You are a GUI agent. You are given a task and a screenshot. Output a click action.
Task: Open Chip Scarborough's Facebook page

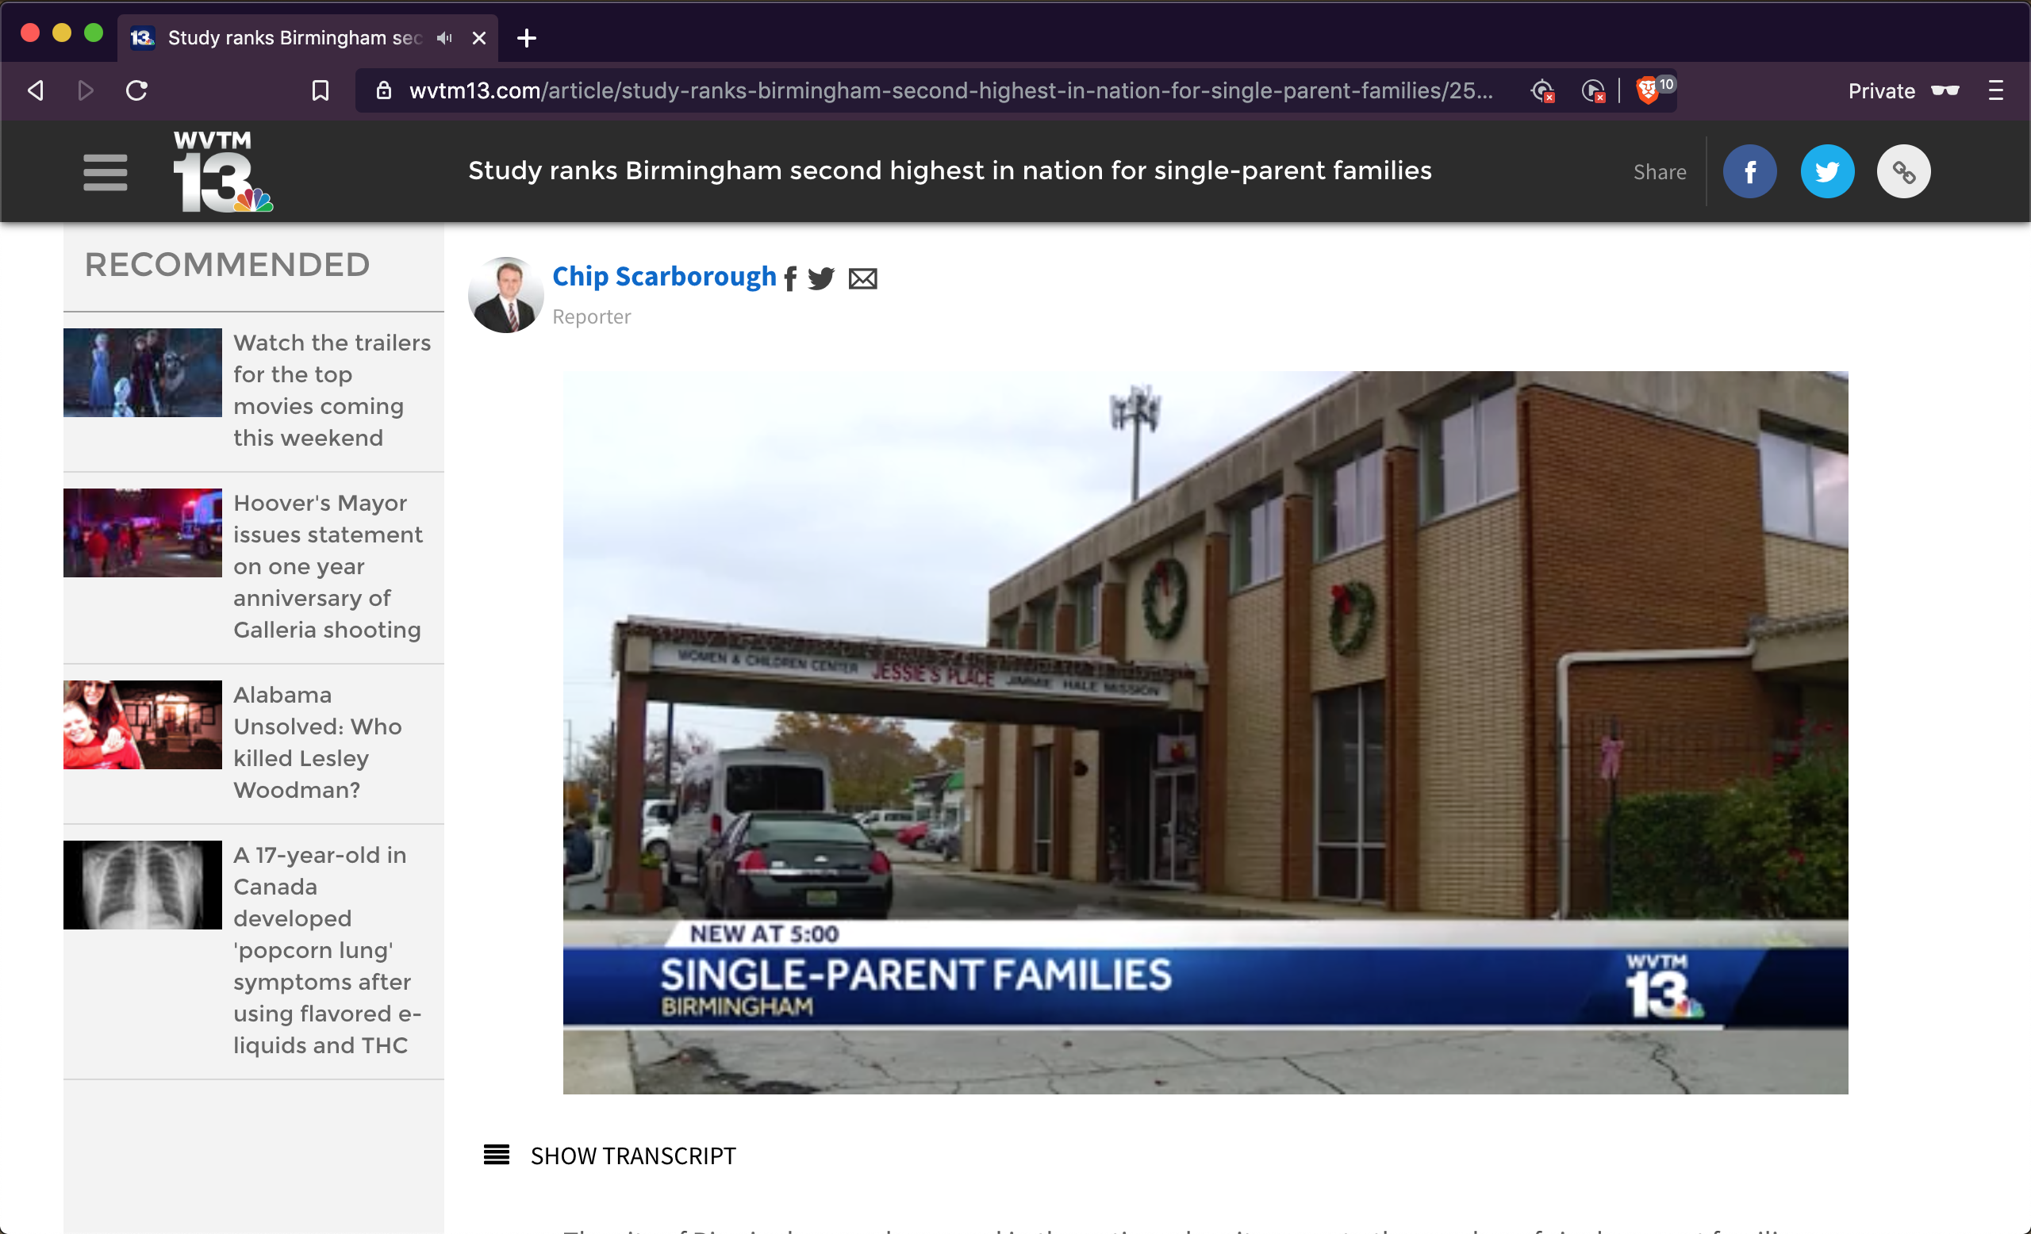(790, 278)
